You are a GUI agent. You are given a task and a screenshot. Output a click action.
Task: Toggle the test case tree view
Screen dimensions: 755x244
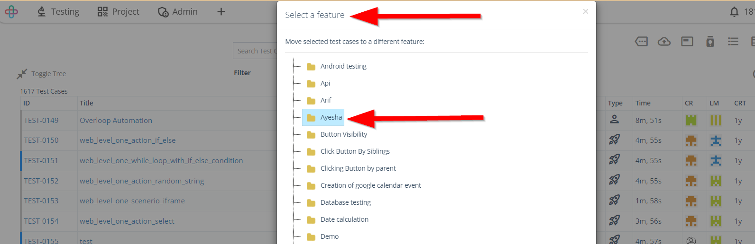click(x=42, y=74)
